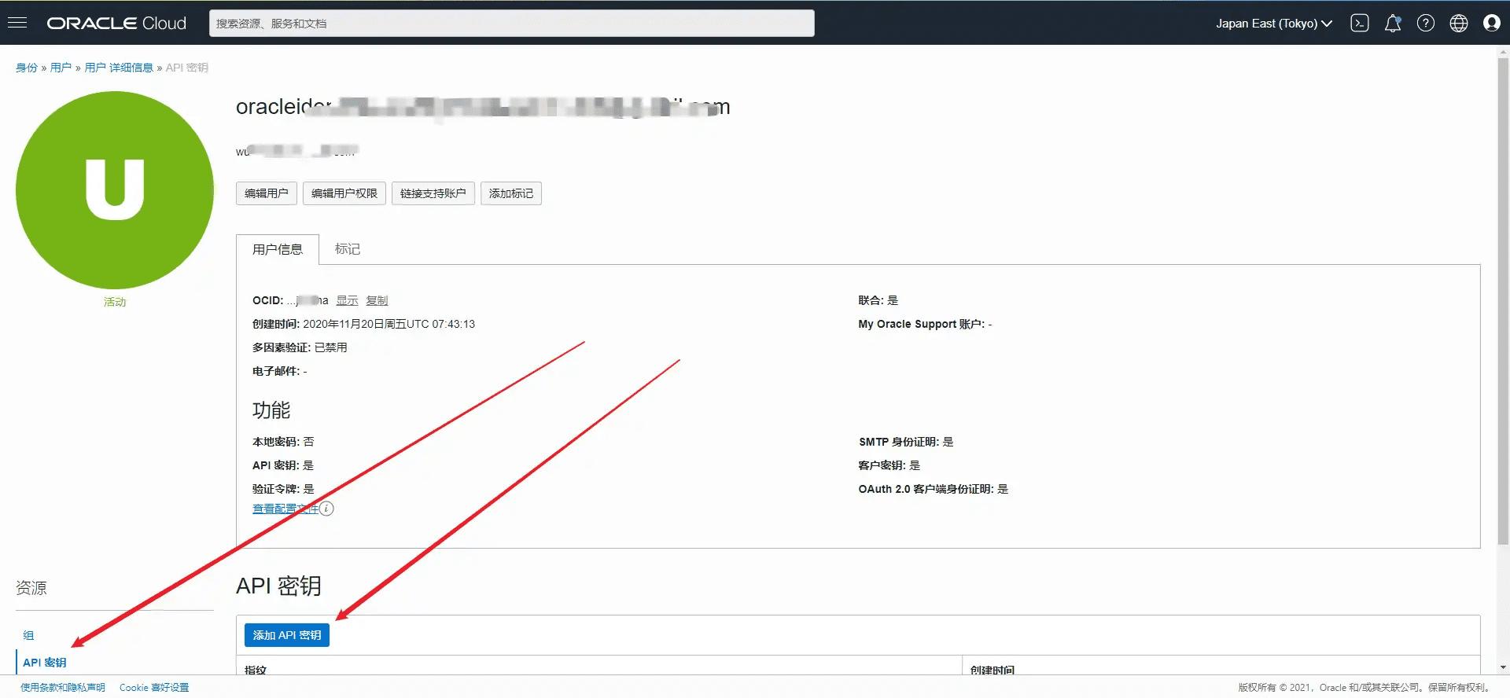Click the info icon beside 查看配置文件
The width and height of the screenshot is (1510, 698).
coord(326,509)
